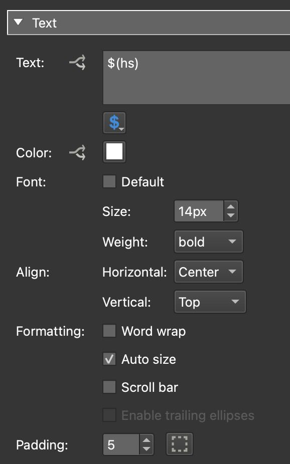Disable the Auto size option
The height and width of the screenshot is (464, 290).
pyautogui.click(x=108, y=359)
